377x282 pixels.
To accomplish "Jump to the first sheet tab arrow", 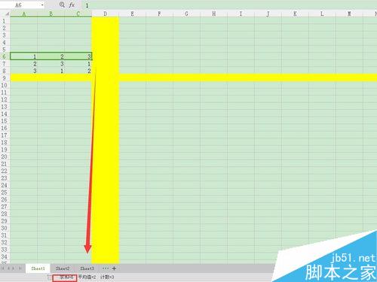I will pos(3,268).
